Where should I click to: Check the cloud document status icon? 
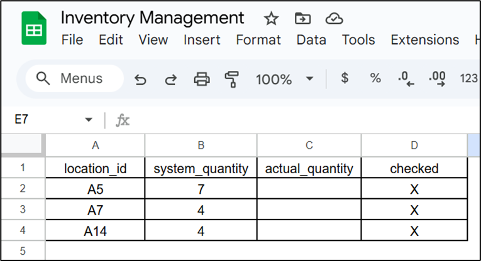334,18
